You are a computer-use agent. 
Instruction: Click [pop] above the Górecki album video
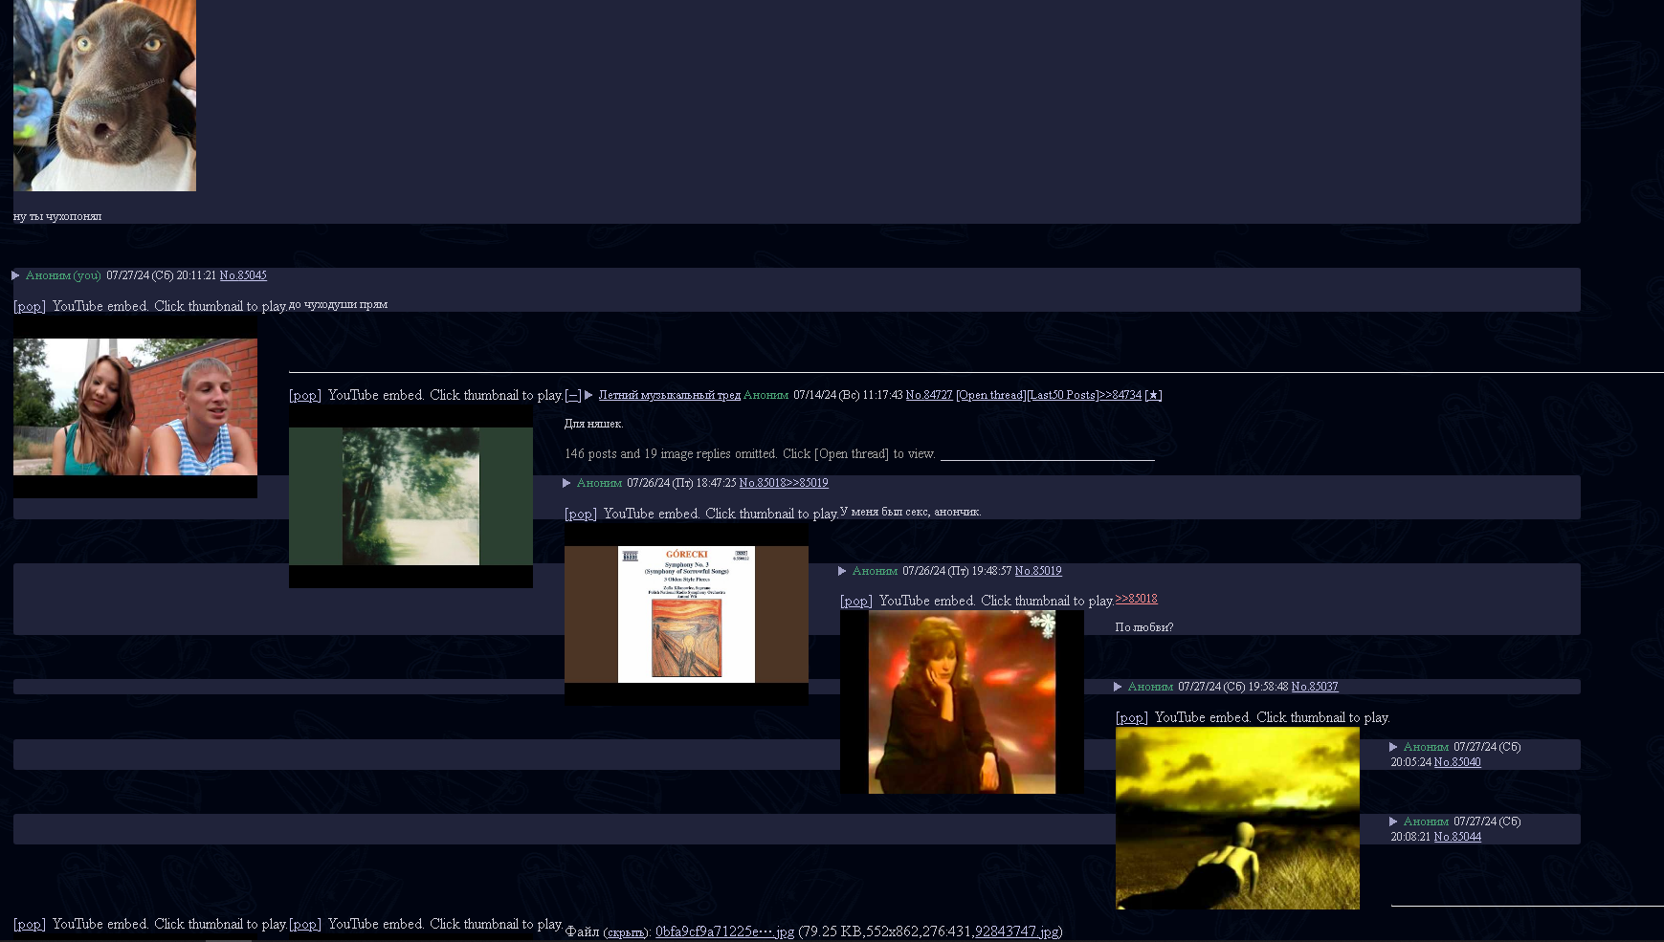581,514
